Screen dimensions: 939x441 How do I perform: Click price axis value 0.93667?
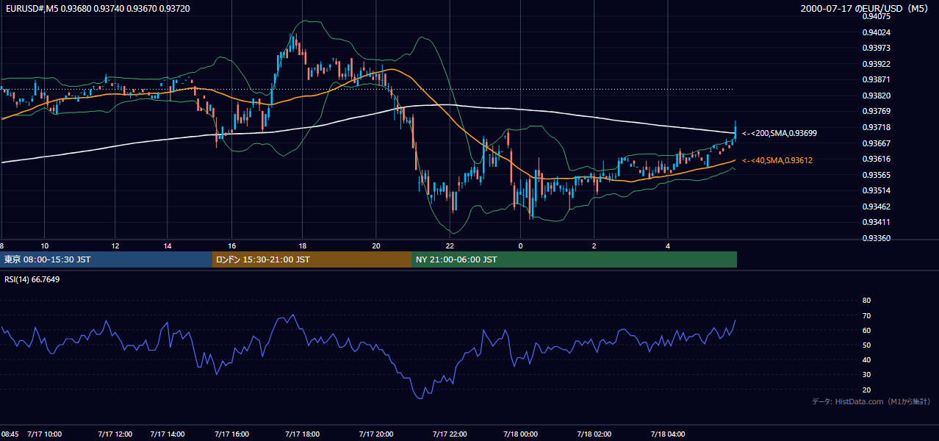[877, 143]
